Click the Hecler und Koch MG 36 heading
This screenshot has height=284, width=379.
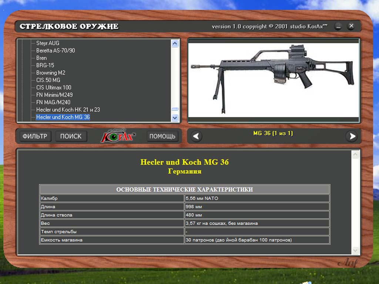pos(184,162)
